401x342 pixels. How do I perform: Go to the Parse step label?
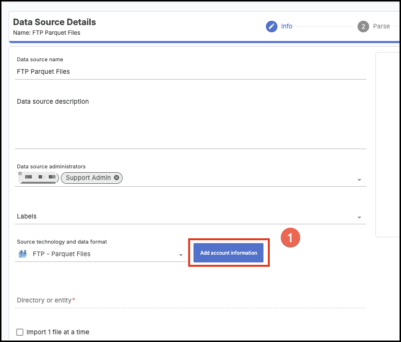(381, 27)
